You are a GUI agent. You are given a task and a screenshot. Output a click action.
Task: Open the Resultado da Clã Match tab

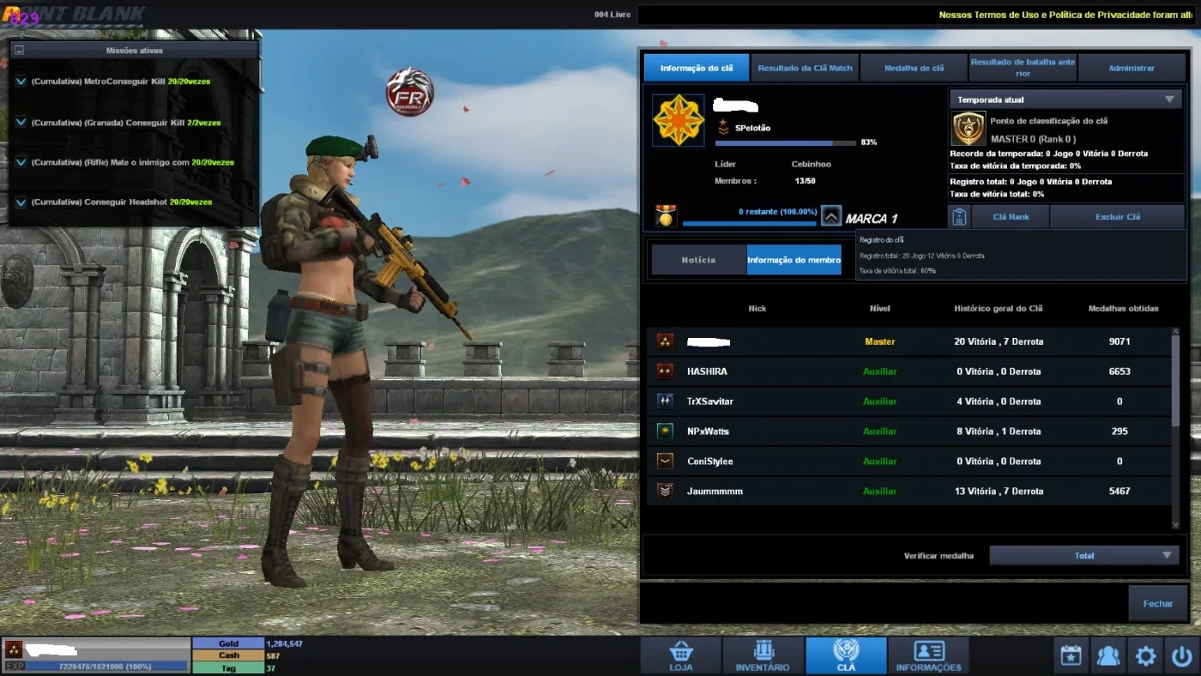[806, 68]
